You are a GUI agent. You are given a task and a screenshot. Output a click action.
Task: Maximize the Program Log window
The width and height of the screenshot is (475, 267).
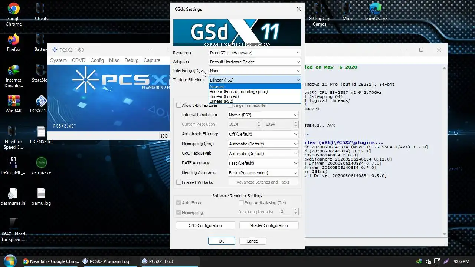pyautogui.click(x=421, y=50)
